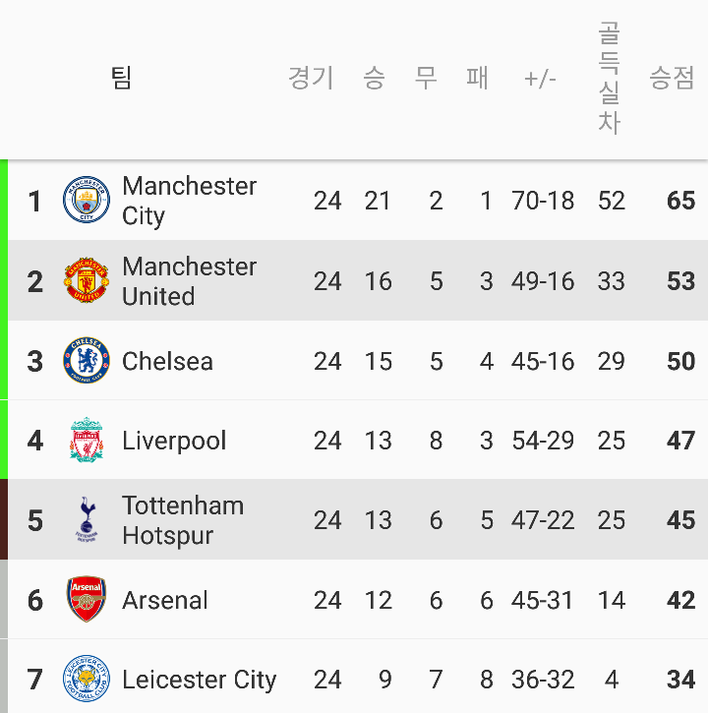Viewport: 708px width, 713px height.
Task: Sort by the 승 column header
Action: coord(375,78)
